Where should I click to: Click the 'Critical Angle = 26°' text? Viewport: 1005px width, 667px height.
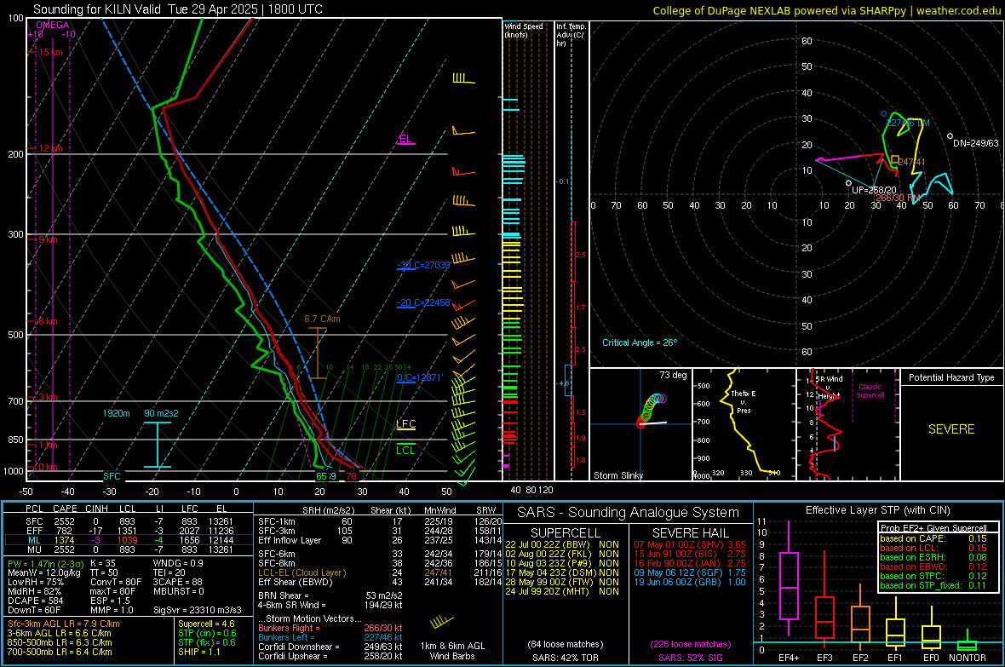(x=639, y=342)
